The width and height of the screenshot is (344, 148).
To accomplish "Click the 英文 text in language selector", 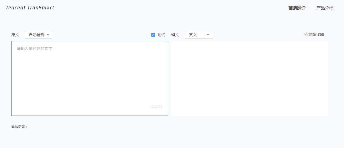I will click(x=193, y=35).
